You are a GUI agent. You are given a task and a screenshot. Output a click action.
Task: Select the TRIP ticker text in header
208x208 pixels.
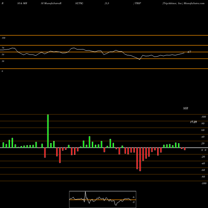click(x=138, y=3)
